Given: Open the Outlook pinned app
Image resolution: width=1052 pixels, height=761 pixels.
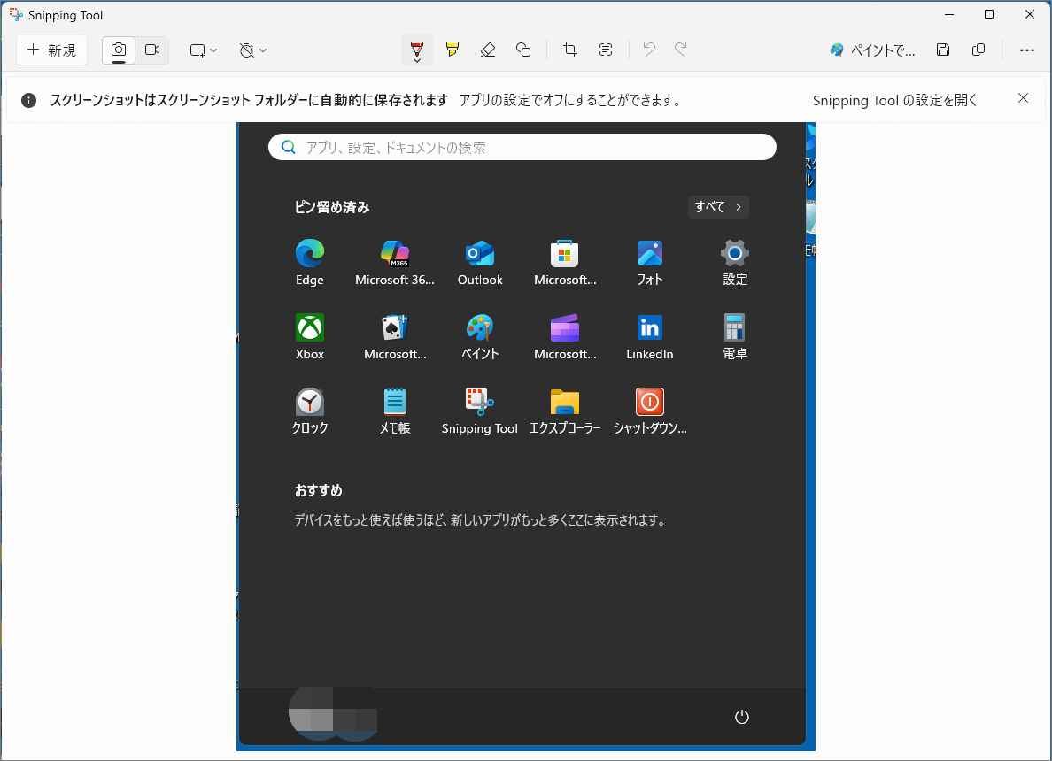Looking at the screenshot, I should pyautogui.click(x=480, y=263).
